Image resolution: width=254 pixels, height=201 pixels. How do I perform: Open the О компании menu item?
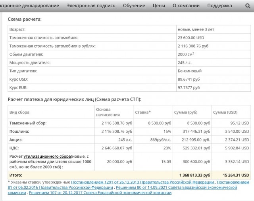tap(186, 6)
